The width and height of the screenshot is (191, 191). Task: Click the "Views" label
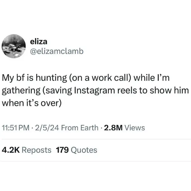coord(135,128)
